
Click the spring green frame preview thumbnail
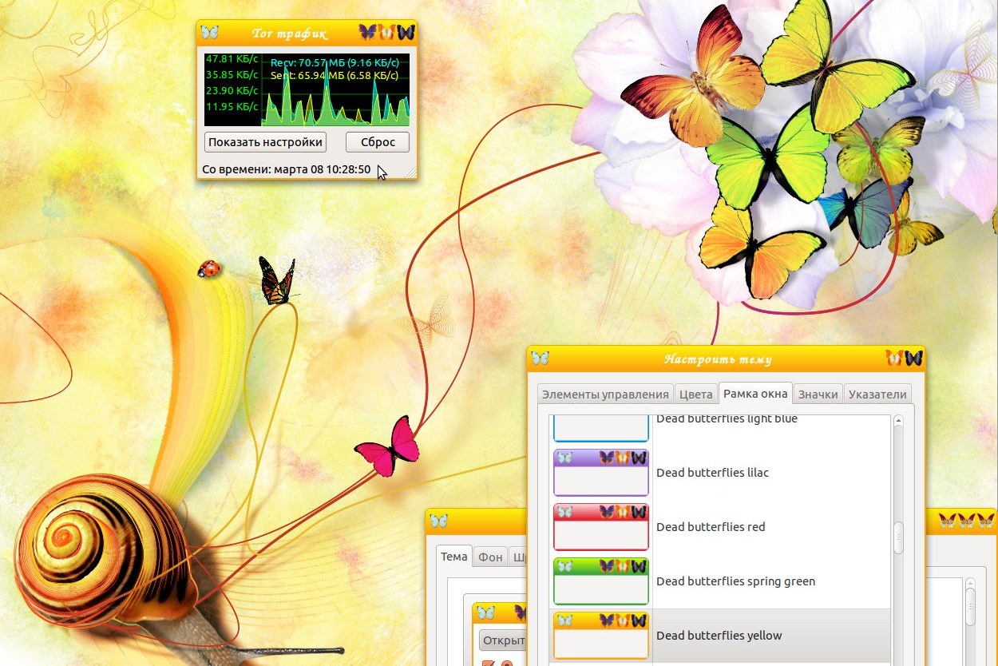601,581
